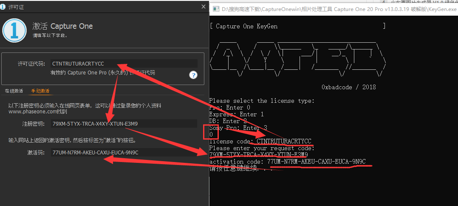This screenshot has height=206, width=458.
Task: Open the blue question mark help icon
Action: [x=193, y=75]
